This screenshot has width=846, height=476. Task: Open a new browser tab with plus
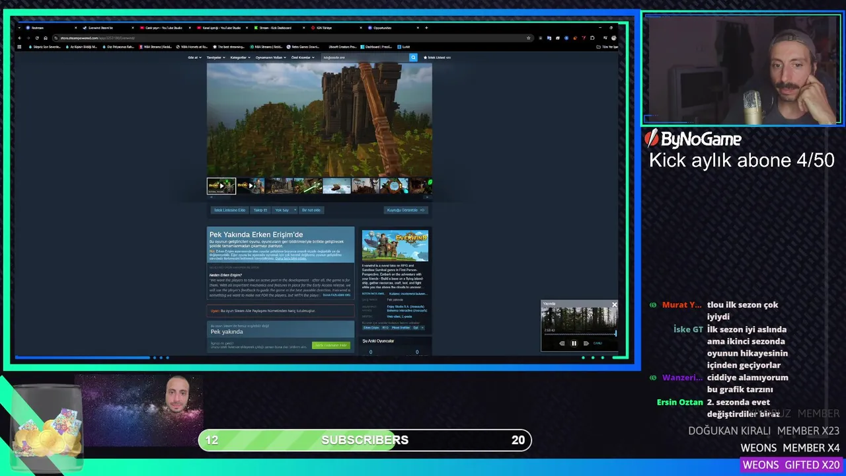coord(426,28)
